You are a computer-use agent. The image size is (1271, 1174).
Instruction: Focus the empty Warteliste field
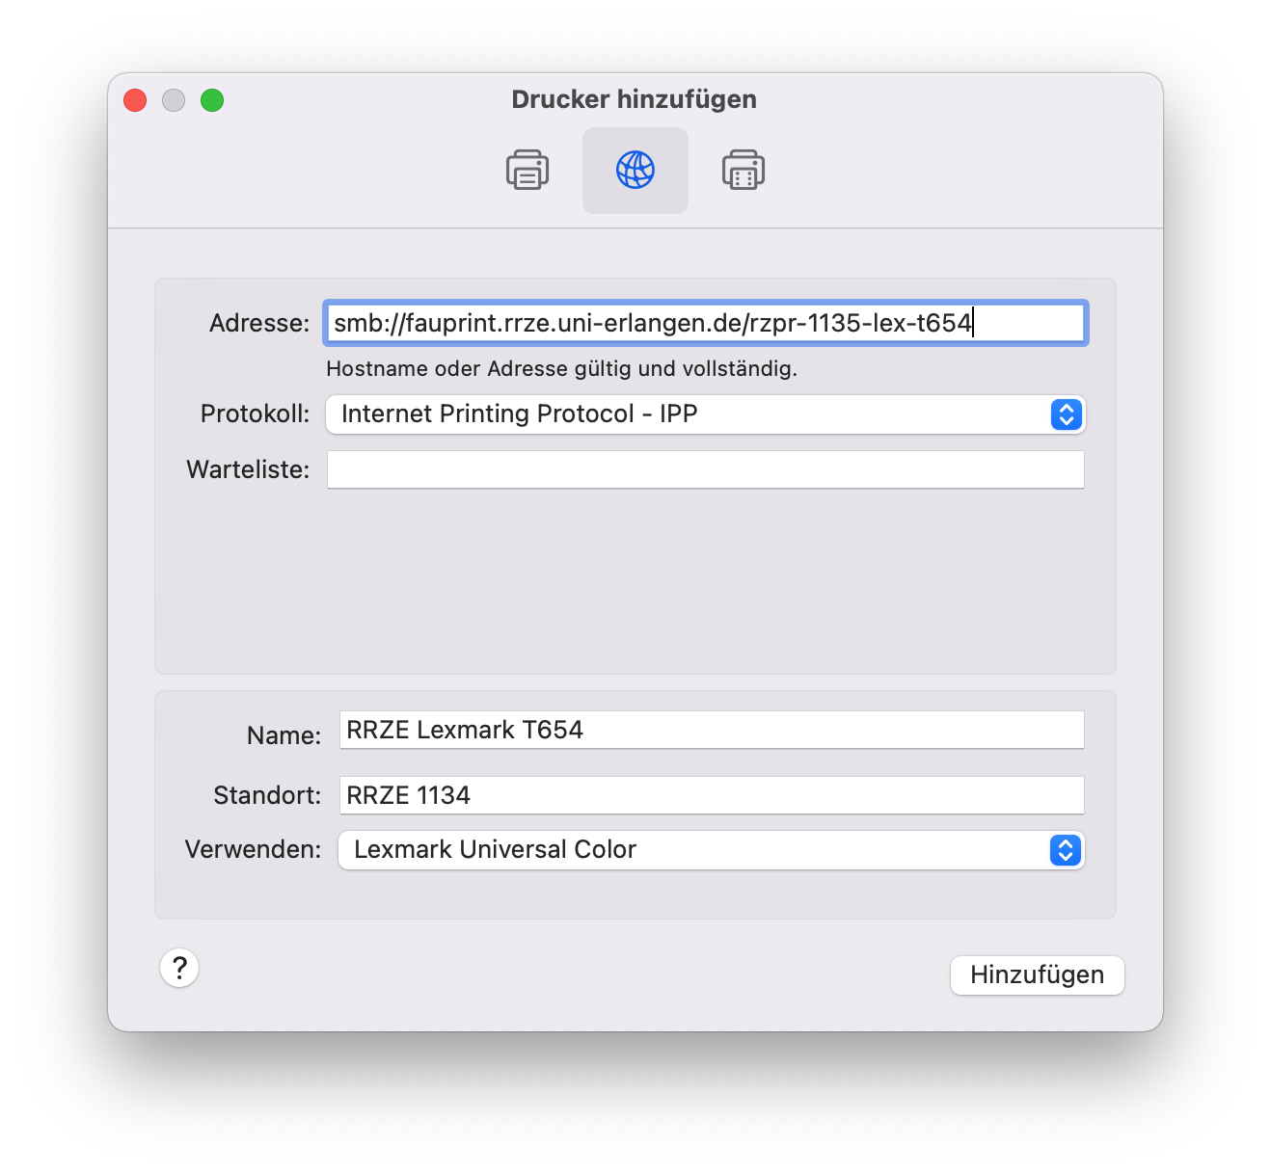(705, 469)
